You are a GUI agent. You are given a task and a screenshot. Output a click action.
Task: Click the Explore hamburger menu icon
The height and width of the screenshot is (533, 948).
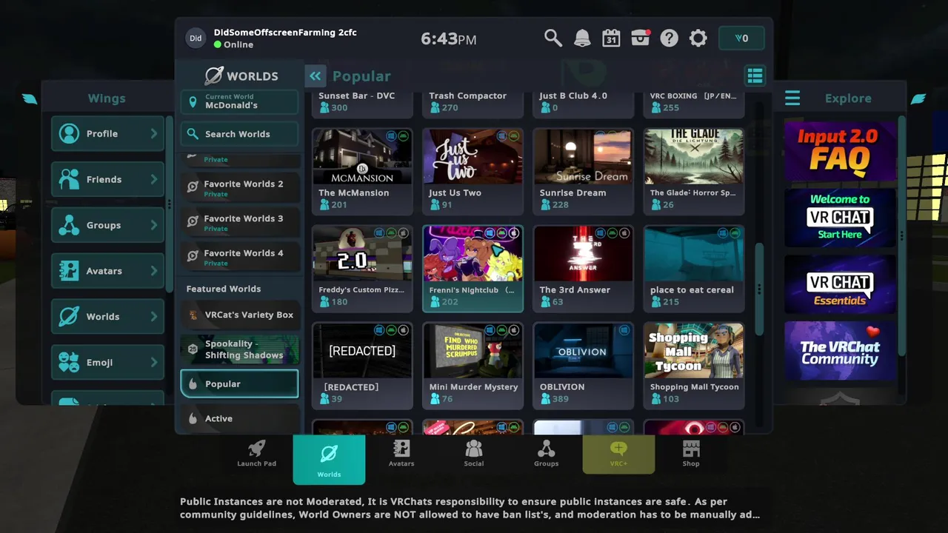[792, 98]
